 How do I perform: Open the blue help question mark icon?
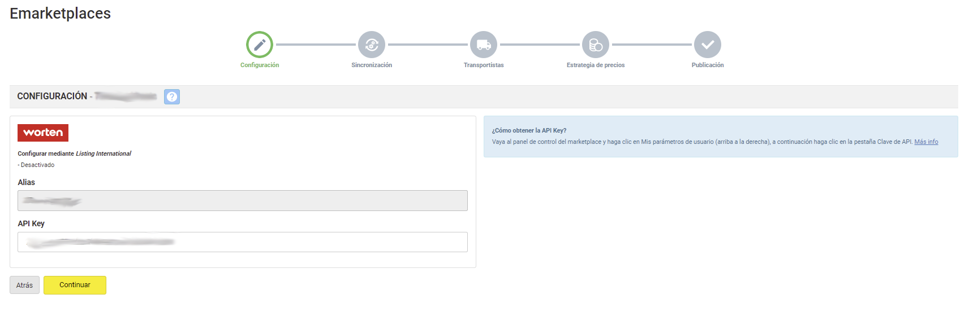(172, 96)
